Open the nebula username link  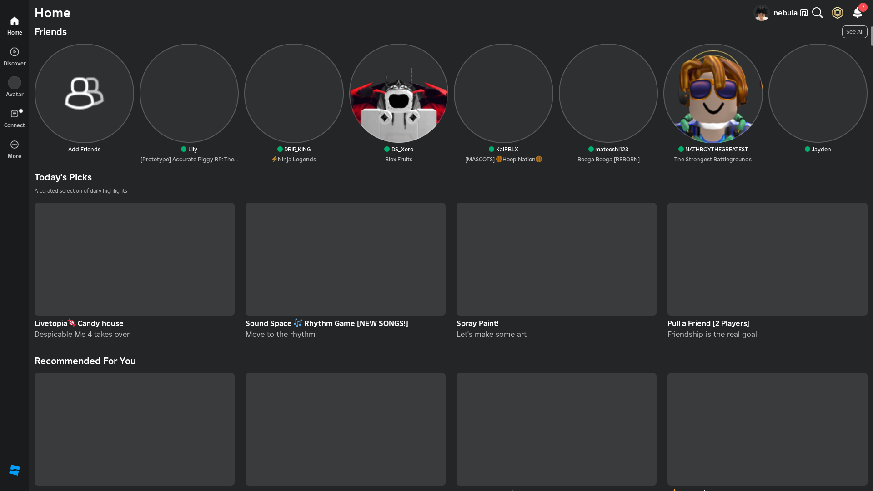pos(785,13)
